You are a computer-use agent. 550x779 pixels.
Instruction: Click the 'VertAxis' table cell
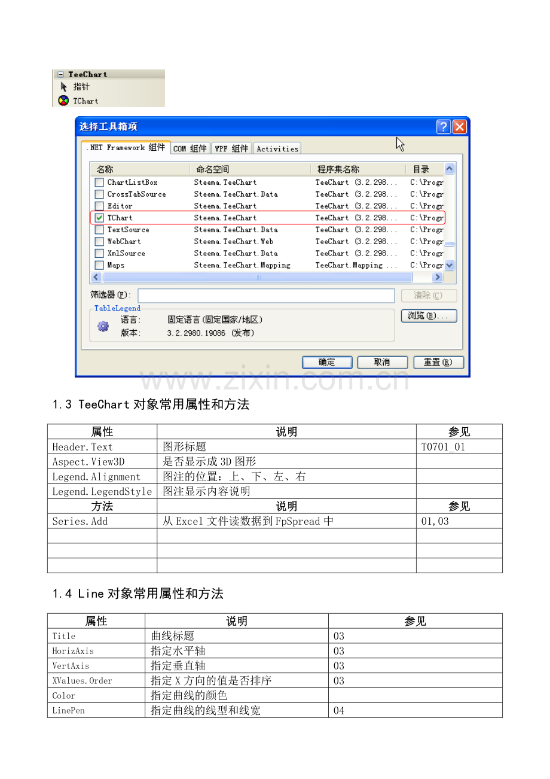[x=96, y=666]
